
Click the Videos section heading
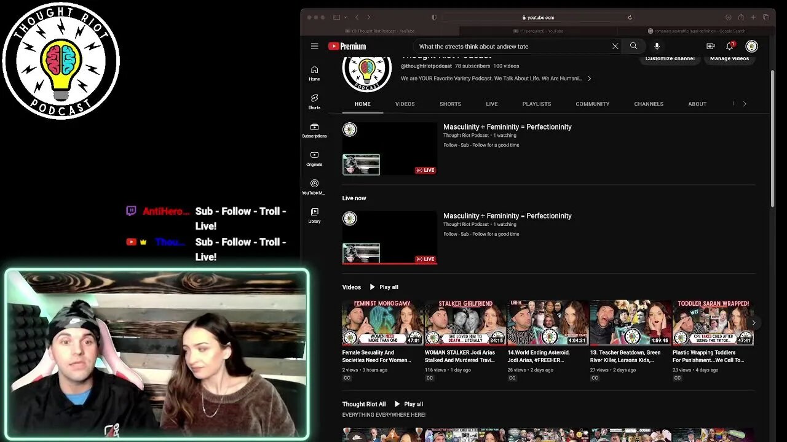pos(352,287)
